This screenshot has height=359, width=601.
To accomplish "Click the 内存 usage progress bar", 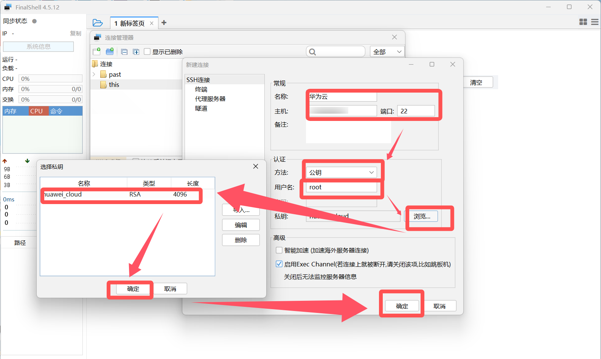I will pos(51,89).
